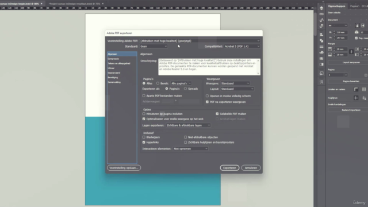Click the show rulers icon in Linialen en rasters
The height and width of the screenshot is (207, 368).
(x=356, y=89)
